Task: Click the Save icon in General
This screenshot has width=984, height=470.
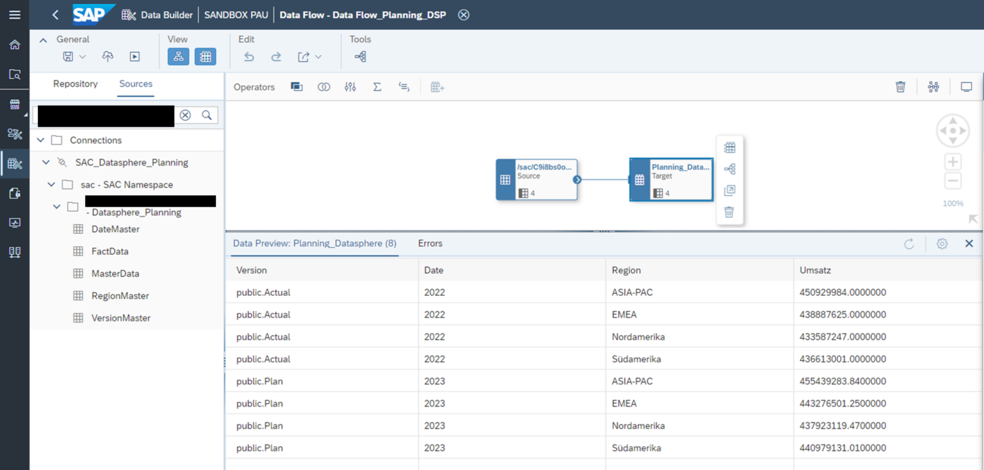Action: (x=68, y=56)
